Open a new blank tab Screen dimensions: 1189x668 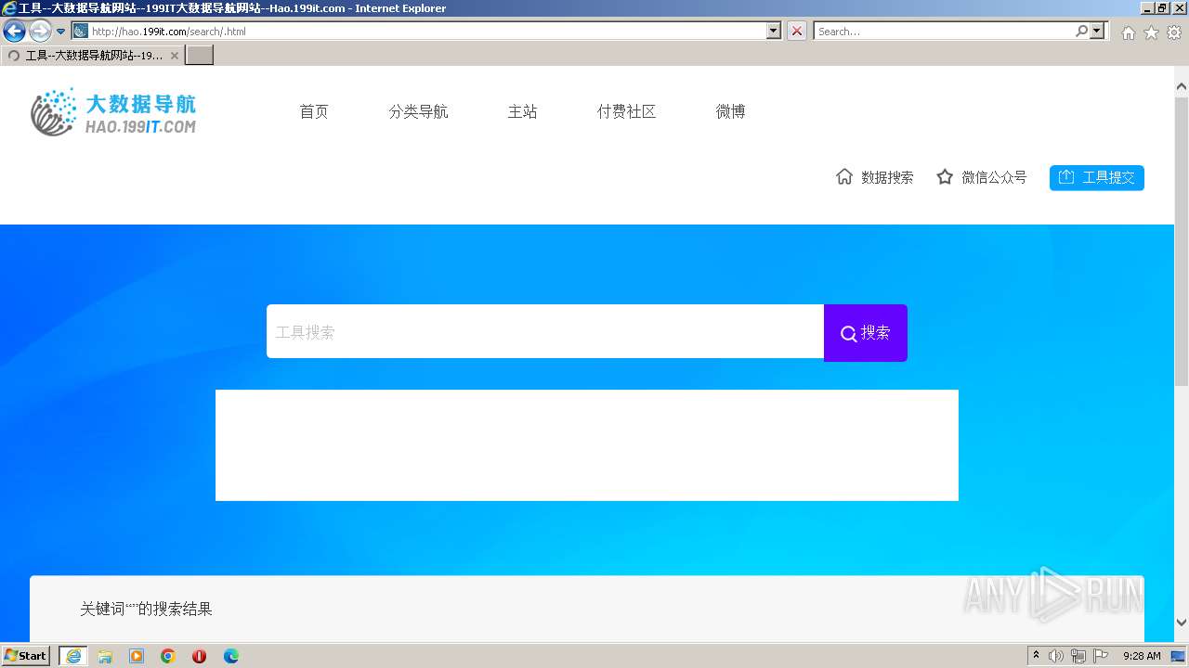[200, 56]
